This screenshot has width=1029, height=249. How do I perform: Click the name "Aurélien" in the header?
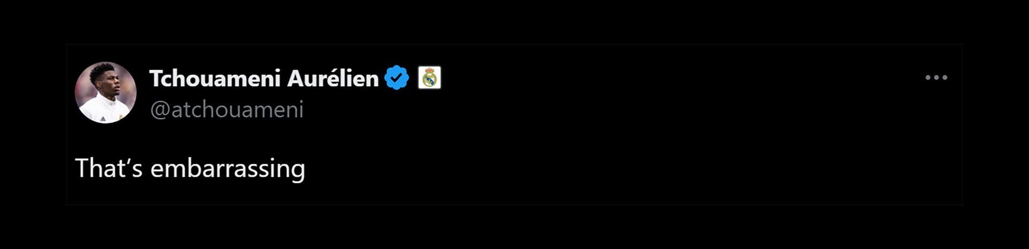[333, 79]
